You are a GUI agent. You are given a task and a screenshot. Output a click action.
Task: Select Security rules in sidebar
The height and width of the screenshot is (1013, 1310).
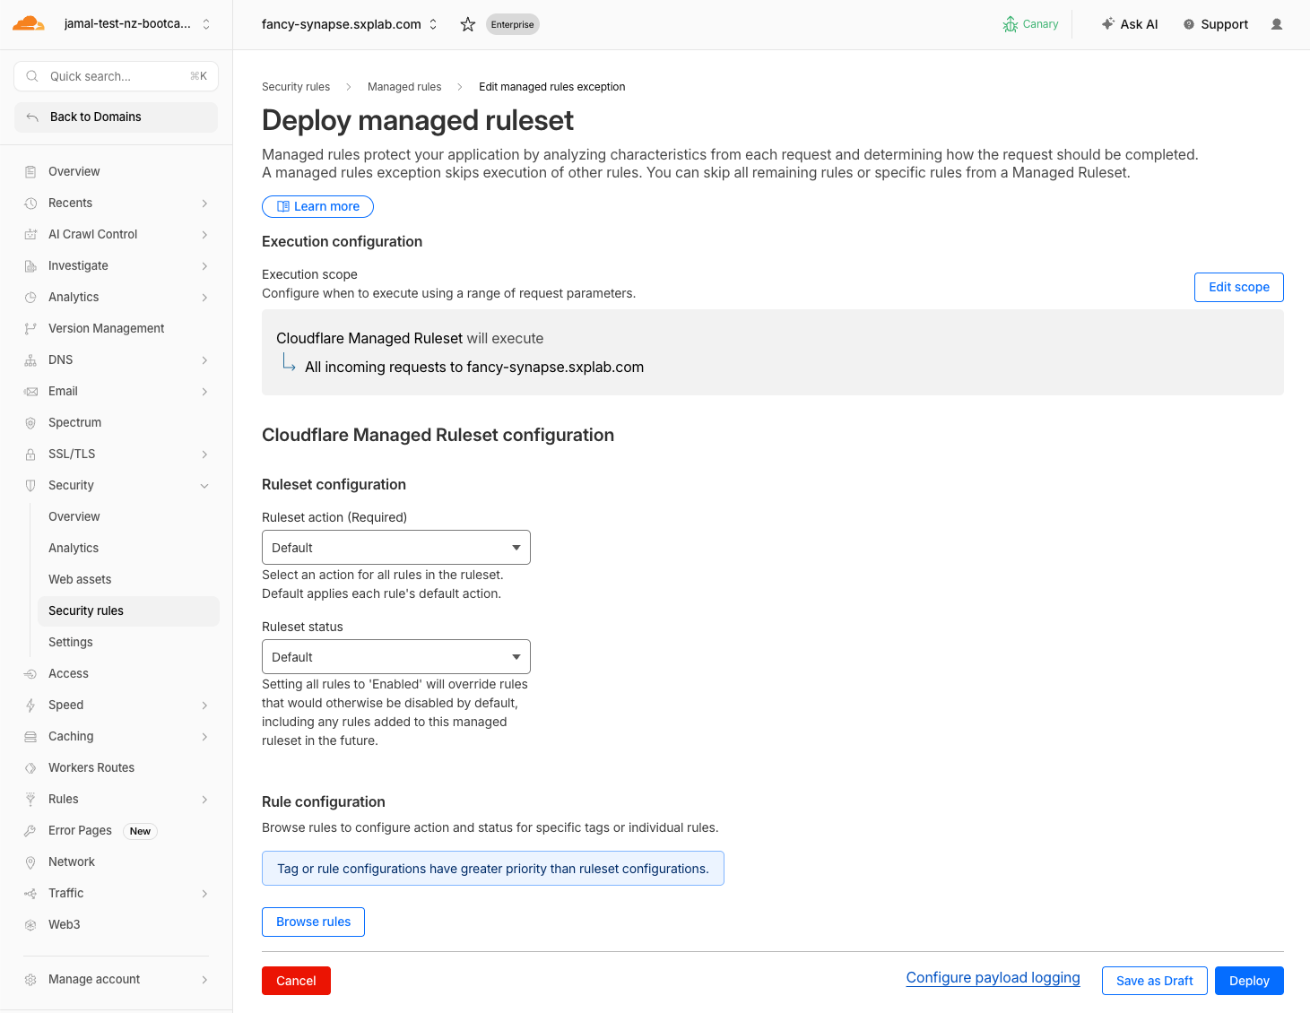click(128, 610)
